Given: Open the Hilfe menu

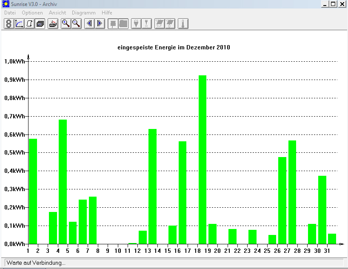Looking at the screenshot, I should 107,13.
